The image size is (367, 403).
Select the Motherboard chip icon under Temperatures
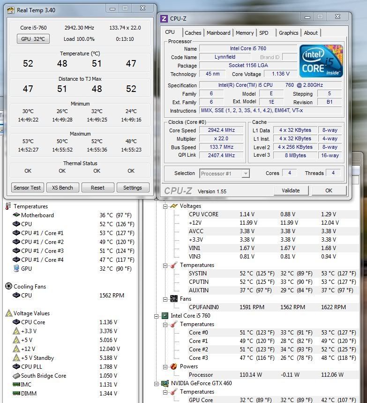click(x=16, y=215)
